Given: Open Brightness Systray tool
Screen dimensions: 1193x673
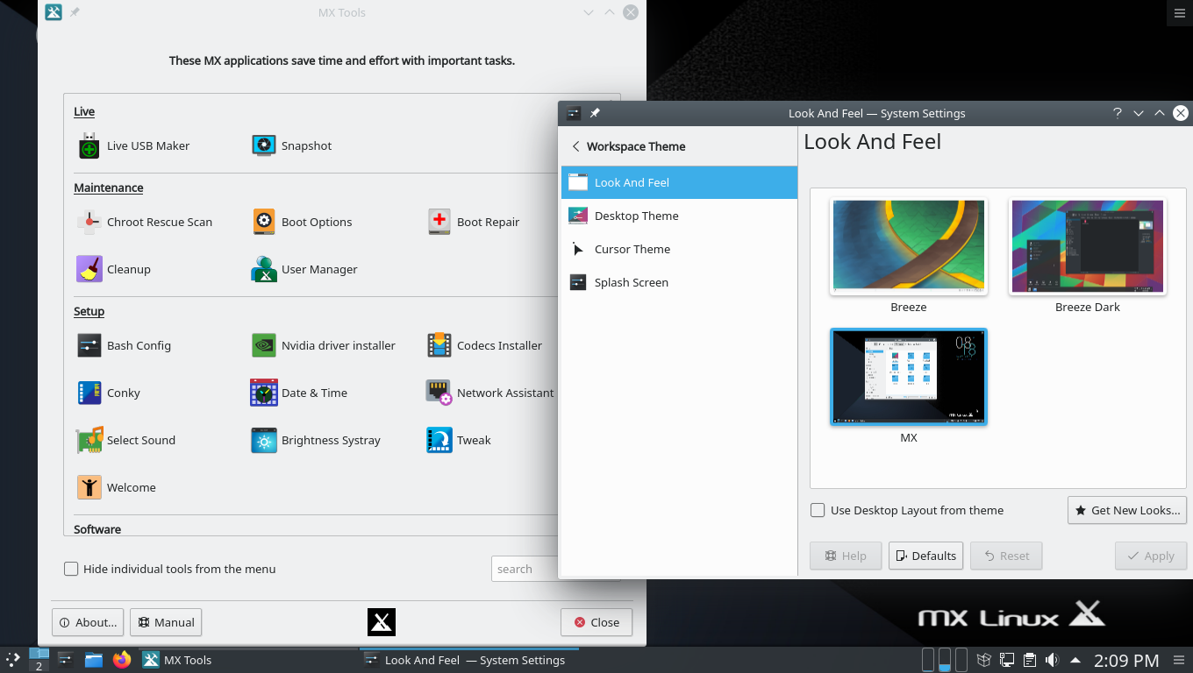Looking at the screenshot, I should pyautogui.click(x=316, y=440).
